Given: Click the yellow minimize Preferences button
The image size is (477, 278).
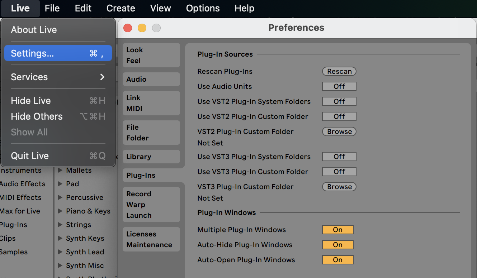Looking at the screenshot, I should click(142, 28).
